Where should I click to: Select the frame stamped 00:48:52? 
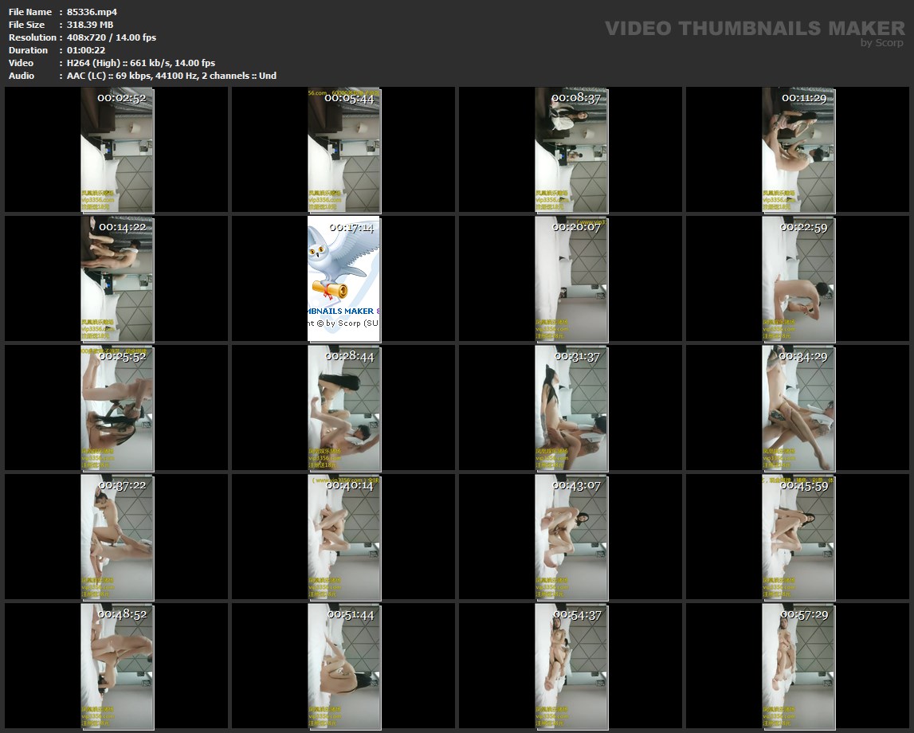[x=116, y=666]
